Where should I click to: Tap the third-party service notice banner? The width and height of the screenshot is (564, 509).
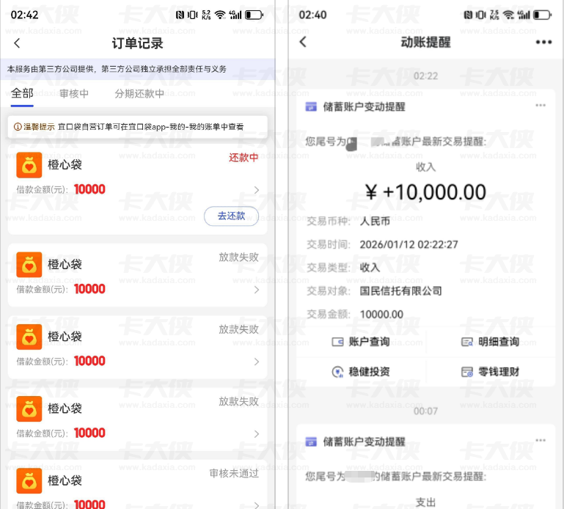click(138, 69)
